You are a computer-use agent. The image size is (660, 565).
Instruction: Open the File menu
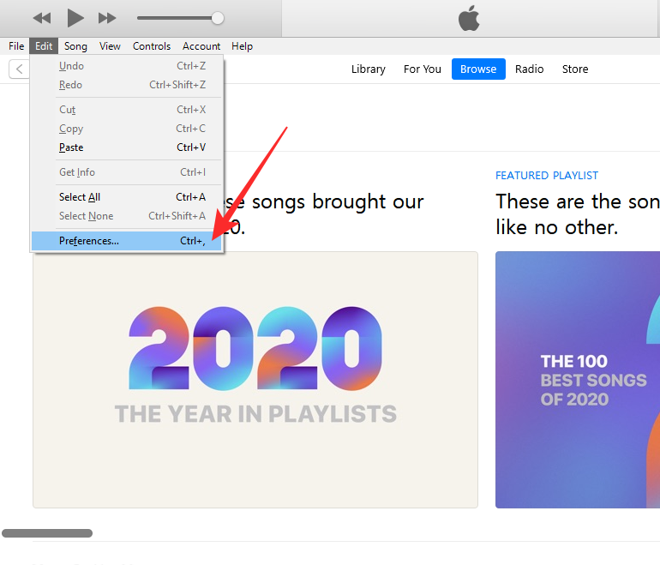click(16, 46)
